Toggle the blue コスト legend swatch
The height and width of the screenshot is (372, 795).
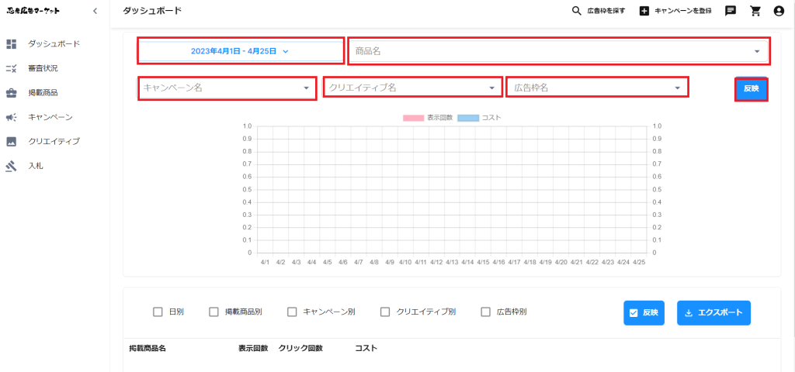[x=468, y=118]
